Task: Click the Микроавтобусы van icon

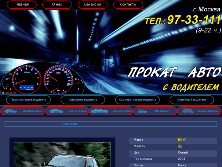Action: [x=188, y=111]
